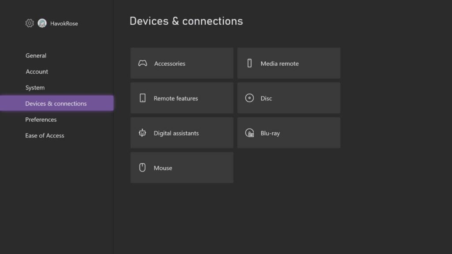Click the Blu-ray player icon
Image resolution: width=452 pixels, height=254 pixels.
point(249,133)
